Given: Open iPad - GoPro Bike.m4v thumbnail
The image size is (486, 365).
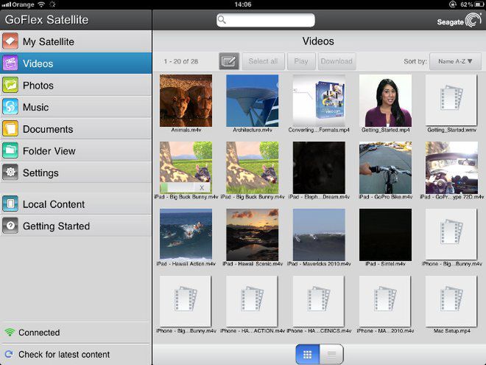Looking at the screenshot, I should point(385,167).
